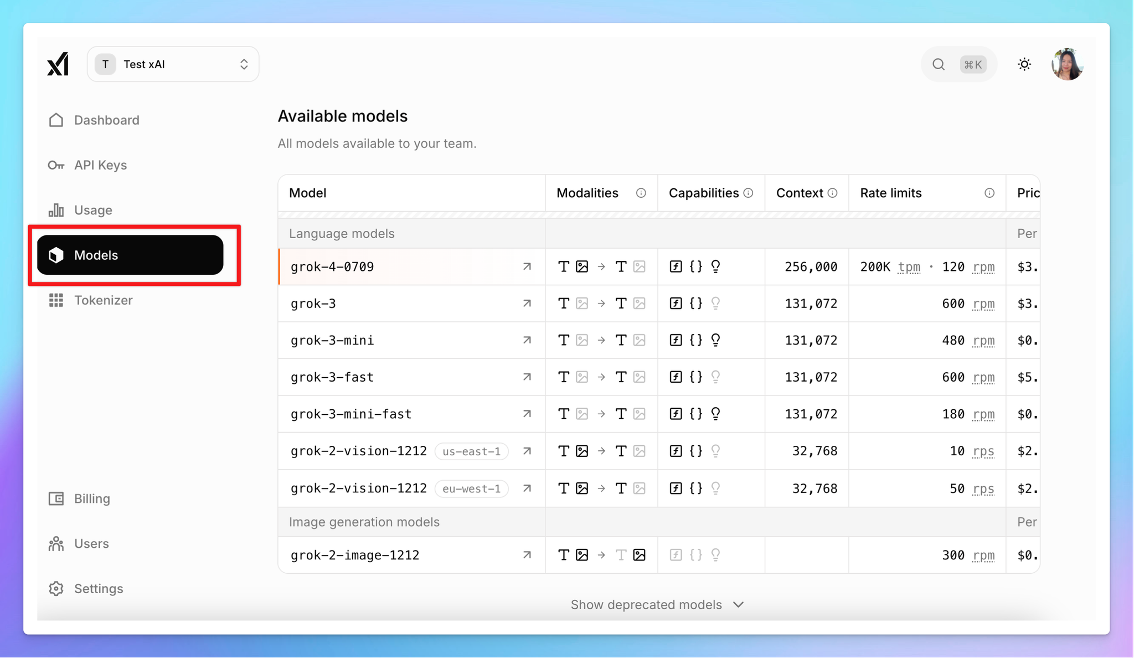The width and height of the screenshot is (1134, 658).
Task: Toggle the light/dark theme sun icon
Action: click(x=1024, y=64)
